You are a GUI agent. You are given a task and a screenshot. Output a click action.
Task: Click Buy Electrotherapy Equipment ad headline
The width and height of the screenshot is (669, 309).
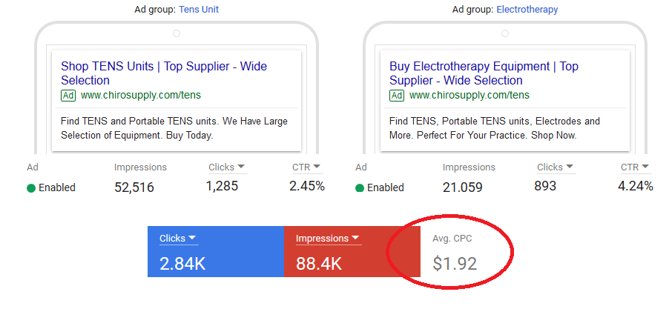click(484, 73)
